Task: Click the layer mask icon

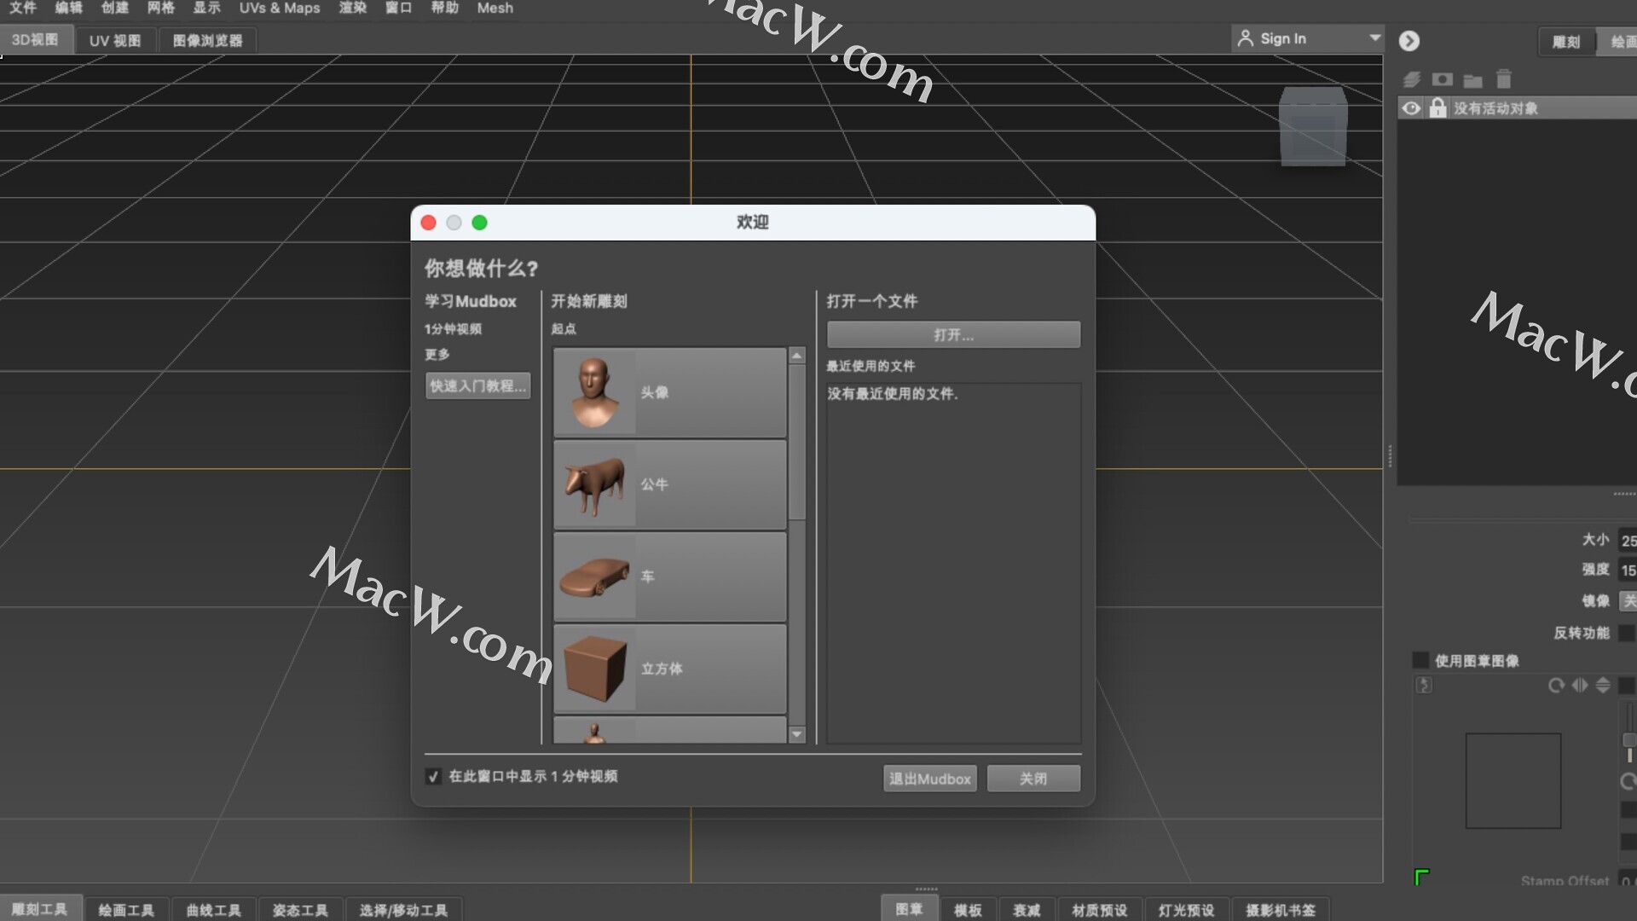Action: click(x=1442, y=79)
